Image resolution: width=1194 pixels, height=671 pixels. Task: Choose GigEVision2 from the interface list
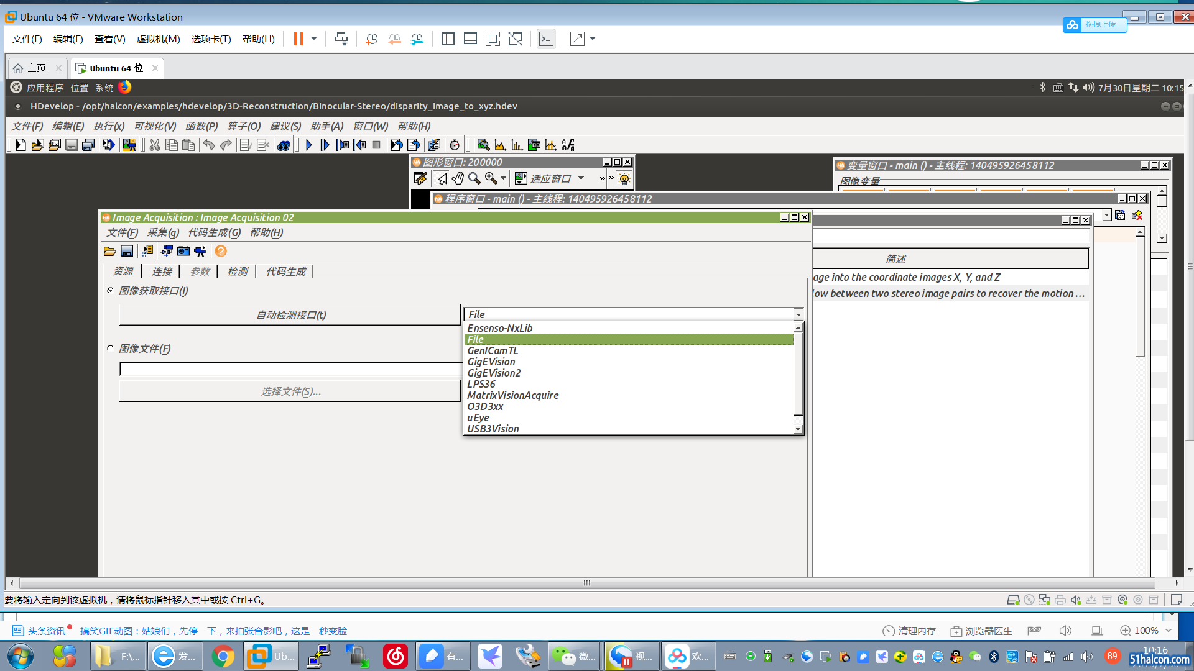pos(629,373)
